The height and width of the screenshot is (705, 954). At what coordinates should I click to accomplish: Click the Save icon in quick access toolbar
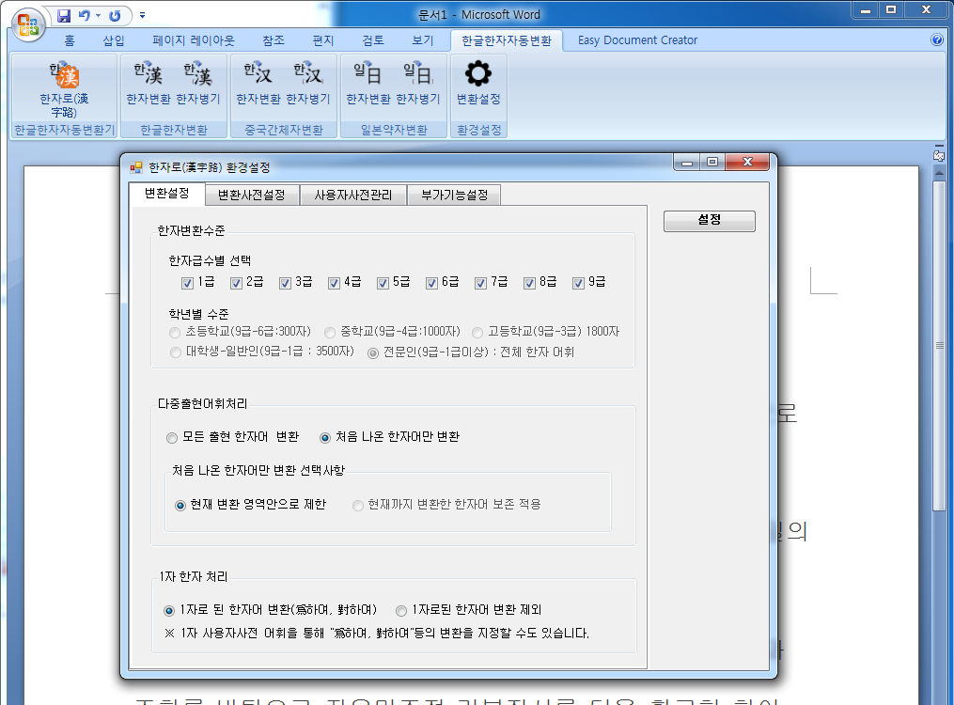[x=64, y=15]
